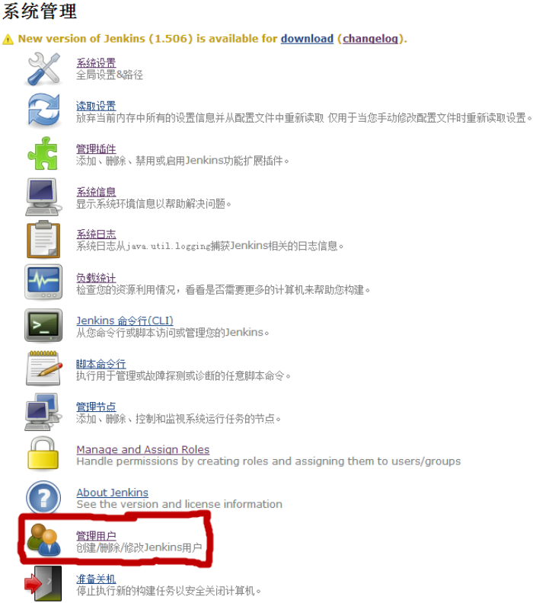
Task: Click the green puzzle piece plugin icon
Action: click(43, 154)
